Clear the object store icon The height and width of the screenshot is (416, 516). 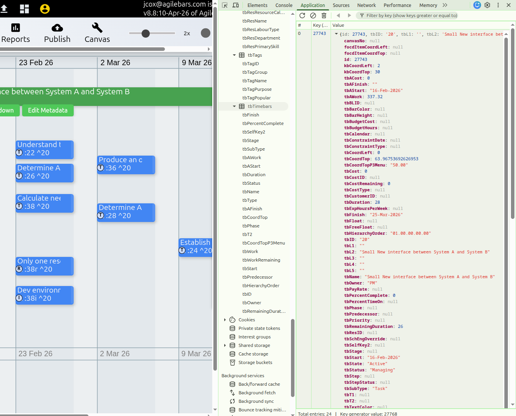pyautogui.click(x=313, y=16)
